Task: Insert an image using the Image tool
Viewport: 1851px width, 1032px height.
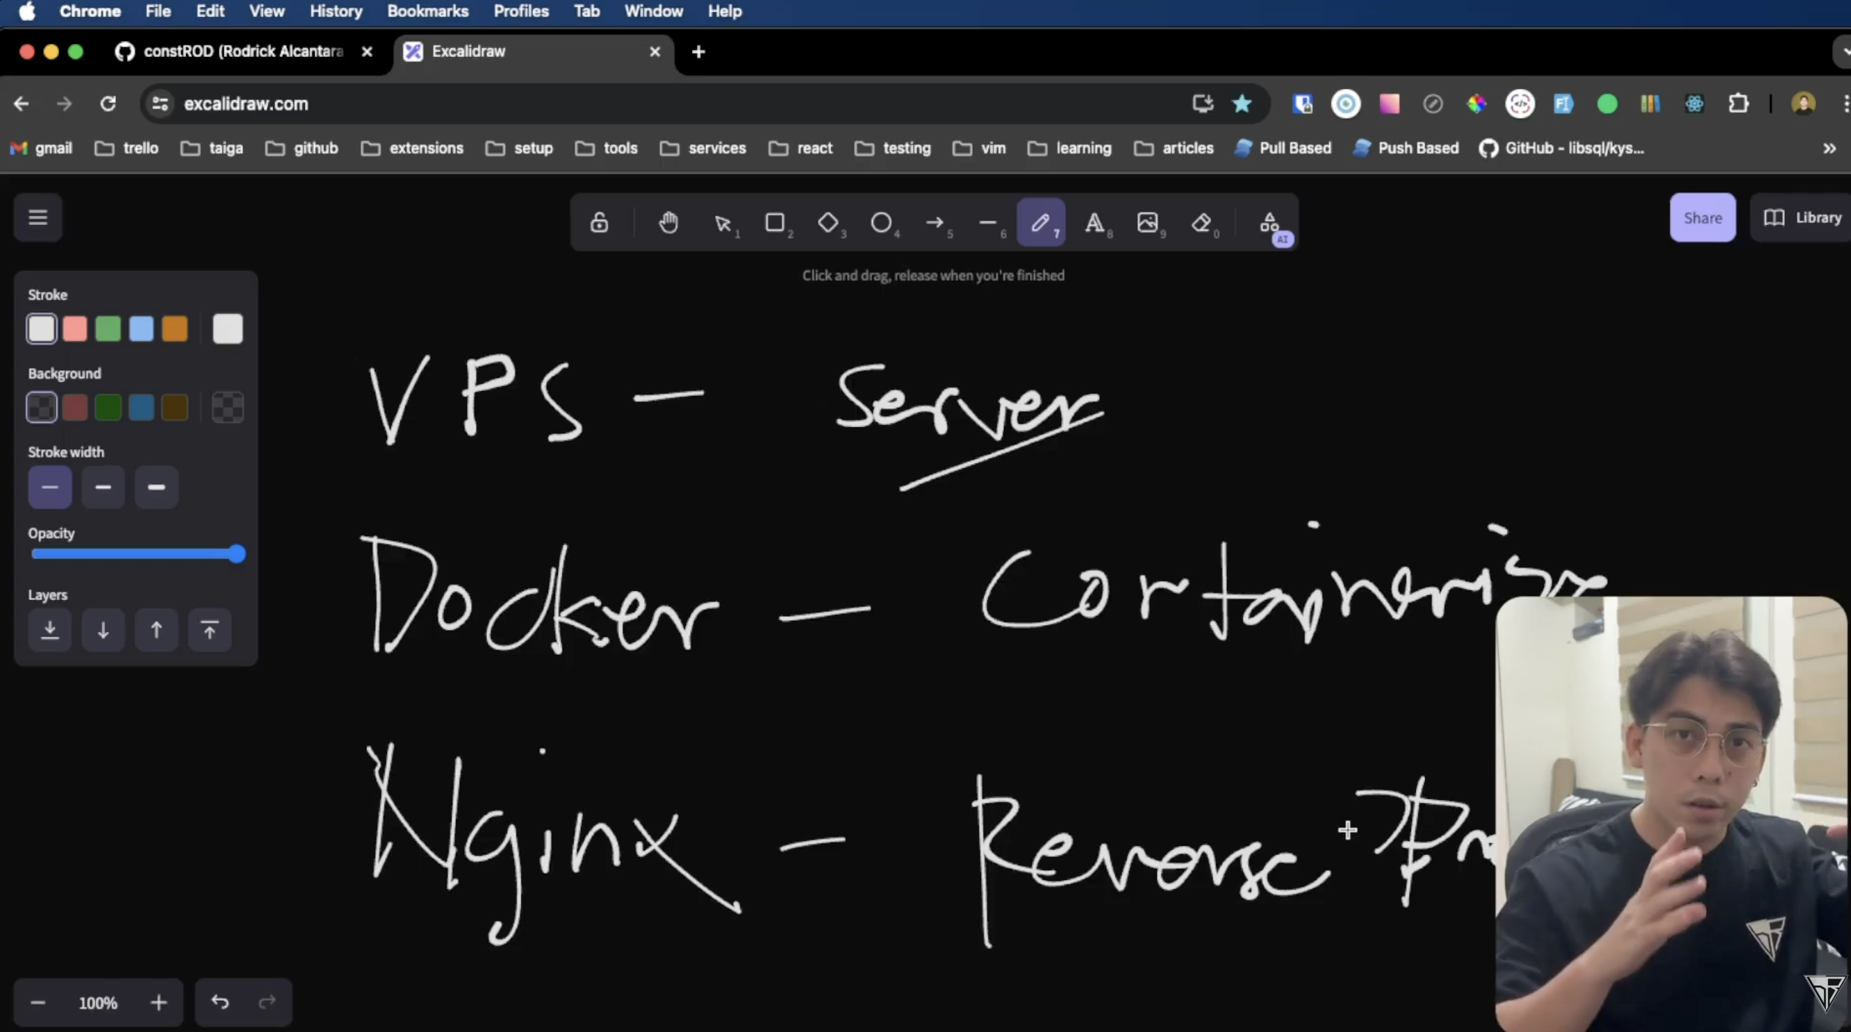Action: pyautogui.click(x=1149, y=223)
